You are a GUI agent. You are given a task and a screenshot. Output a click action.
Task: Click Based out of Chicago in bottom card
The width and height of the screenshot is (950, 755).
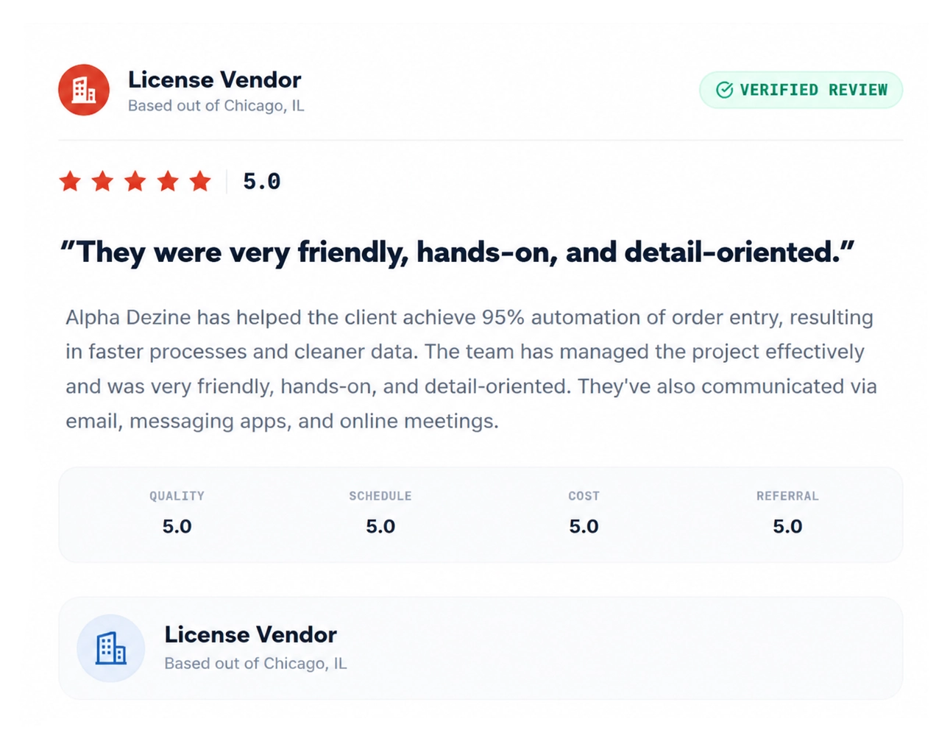(255, 664)
